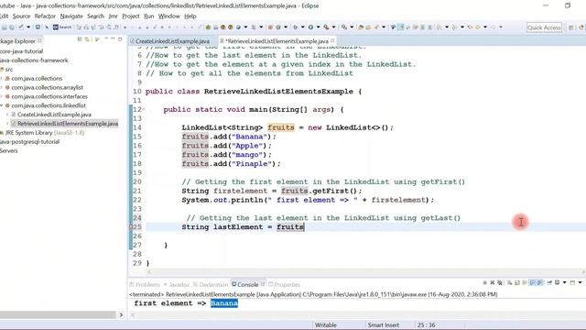Viewport: 586px width, 330px height.
Task: Switch to CreateLinkedListExample.java editor tab
Action: [172, 40]
